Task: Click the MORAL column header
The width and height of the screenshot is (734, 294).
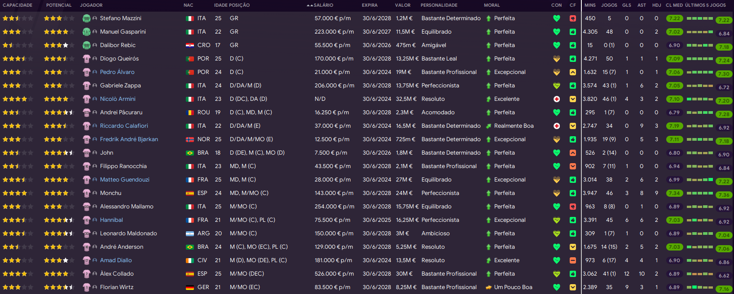Action: [492, 5]
